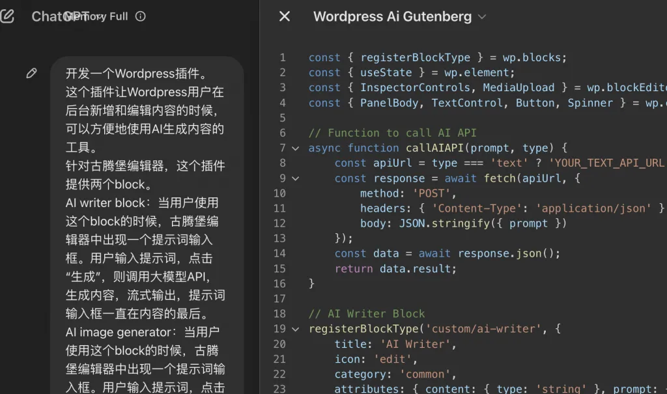Viewport: 667px width, 394px height.
Task: Click the method: 'POST' code line
Action: point(408,193)
